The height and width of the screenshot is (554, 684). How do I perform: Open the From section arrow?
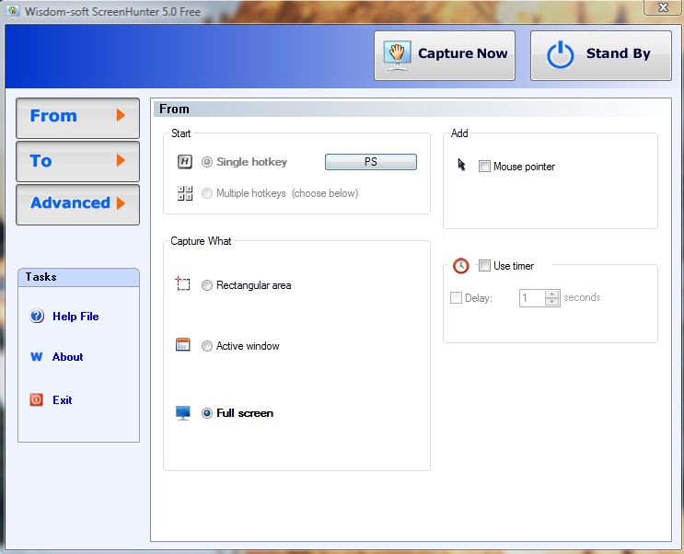pos(121,116)
